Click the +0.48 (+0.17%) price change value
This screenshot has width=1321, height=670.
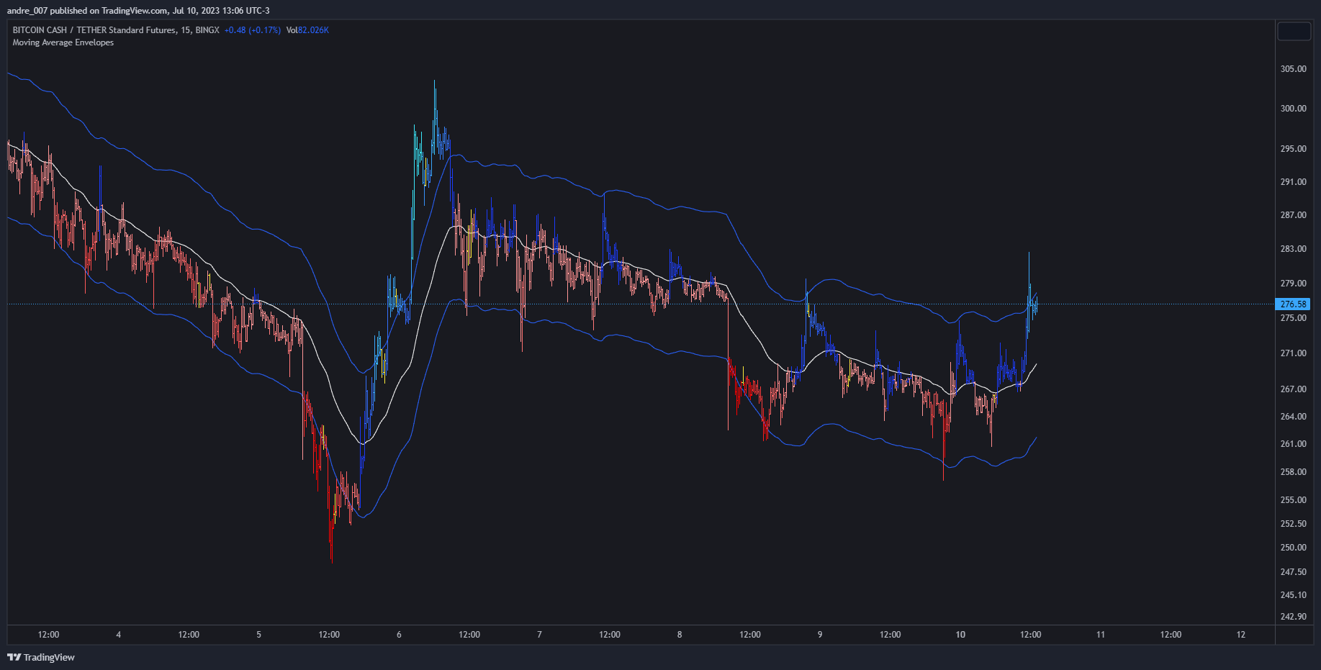pyautogui.click(x=252, y=30)
